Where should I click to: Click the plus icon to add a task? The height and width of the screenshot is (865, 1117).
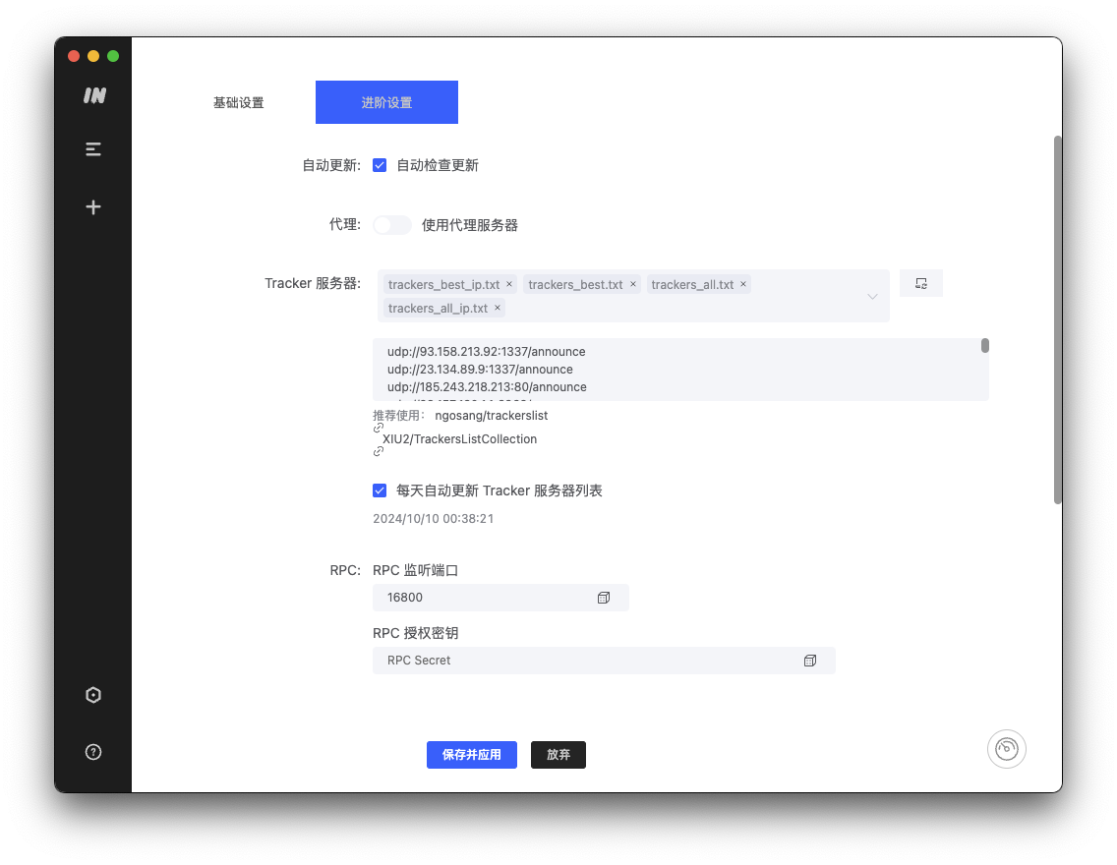pyautogui.click(x=93, y=207)
